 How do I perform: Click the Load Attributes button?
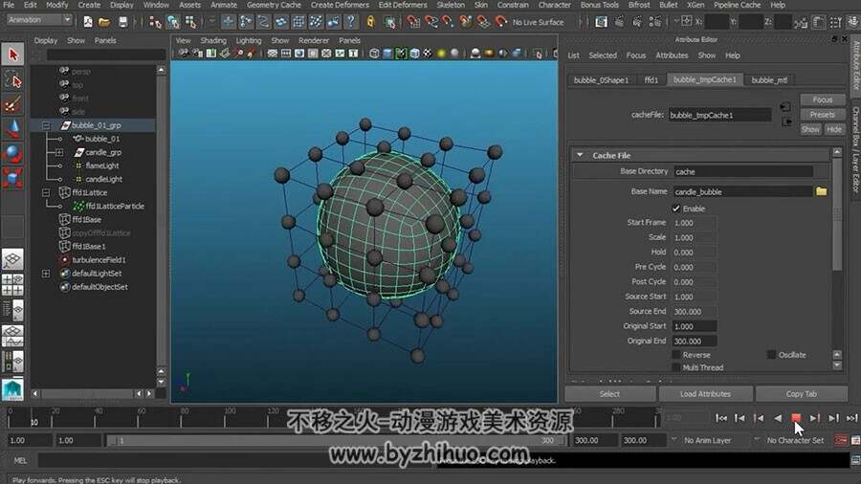(706, 394)
